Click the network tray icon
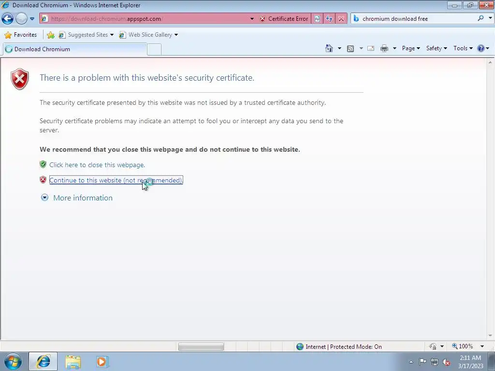 coord(435,362)
